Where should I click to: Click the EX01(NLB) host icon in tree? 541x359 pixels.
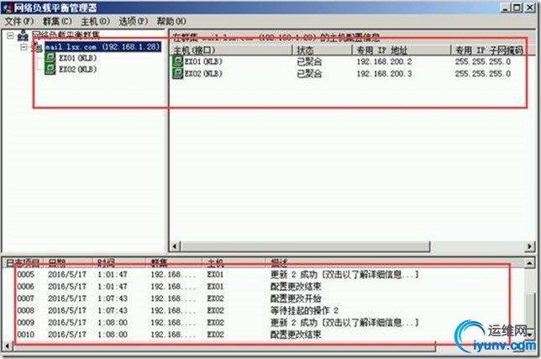click(x=50, y=58)
